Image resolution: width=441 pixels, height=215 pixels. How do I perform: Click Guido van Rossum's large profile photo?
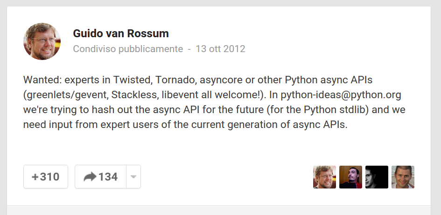pyautogui.click(x=42, y=41)
